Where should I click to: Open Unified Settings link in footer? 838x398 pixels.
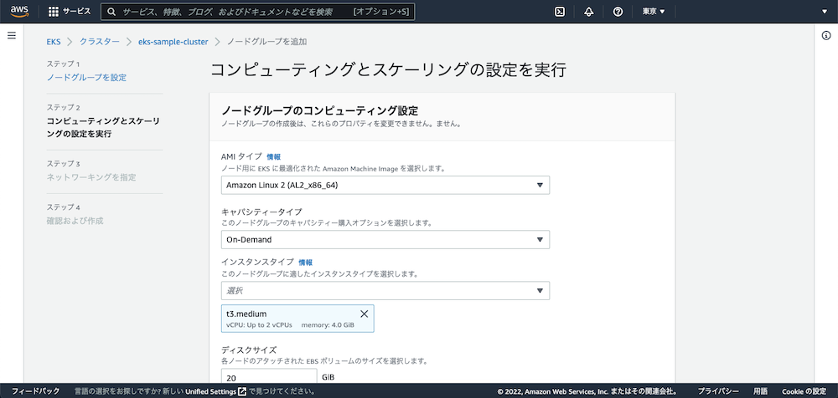coord(210,391)
